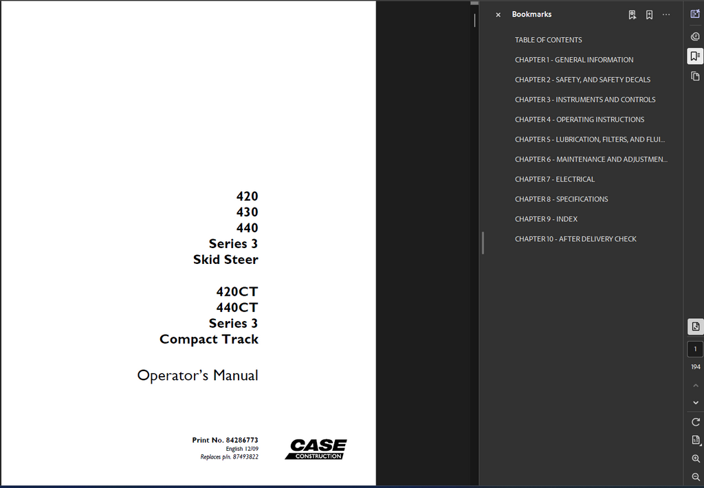Screen dimensions: 704x488
Task: Jump to CHAPTER 1 - GENERAL INFORMATION bookmark
Action: [574, 60]
